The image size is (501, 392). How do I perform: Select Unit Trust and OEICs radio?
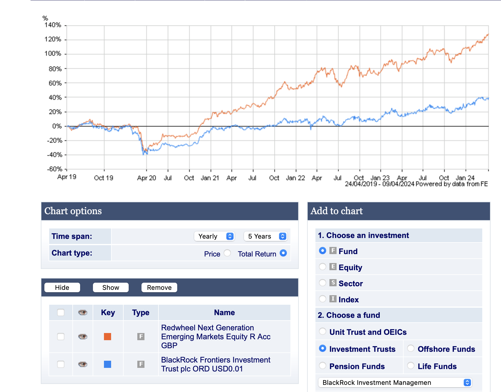(323, 331)
